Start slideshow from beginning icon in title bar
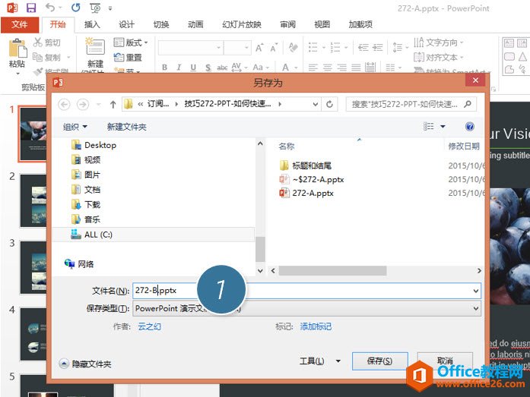This screenshot has height=397, width=530. (x=95, y=8)
